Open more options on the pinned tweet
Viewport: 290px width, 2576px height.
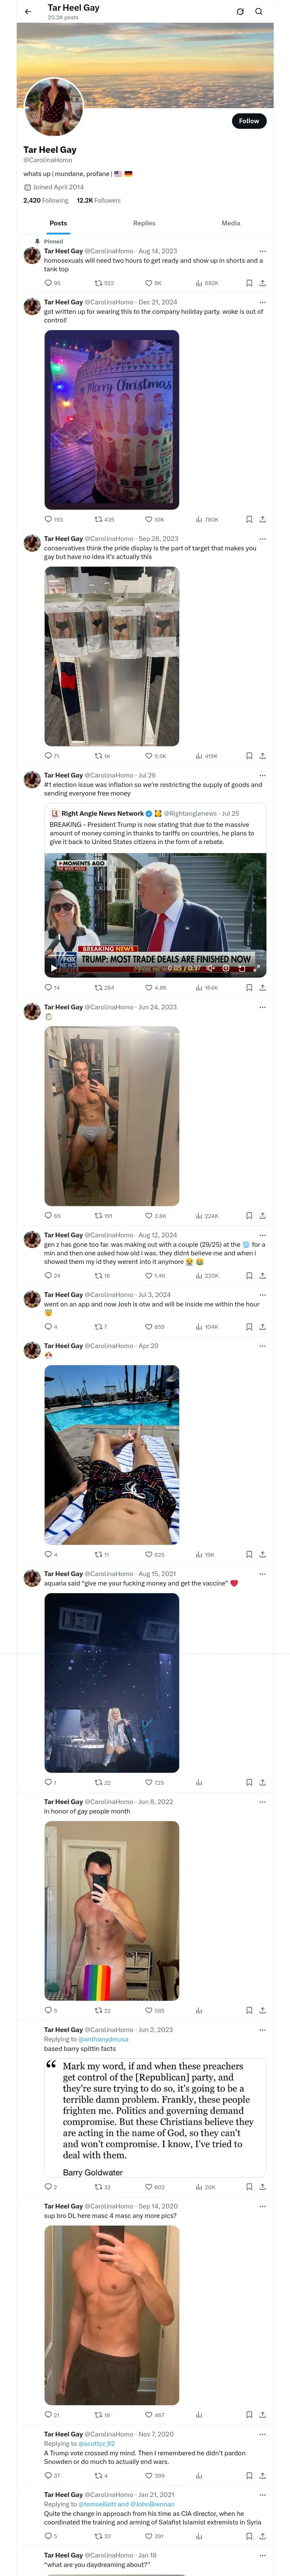(262, 251)
